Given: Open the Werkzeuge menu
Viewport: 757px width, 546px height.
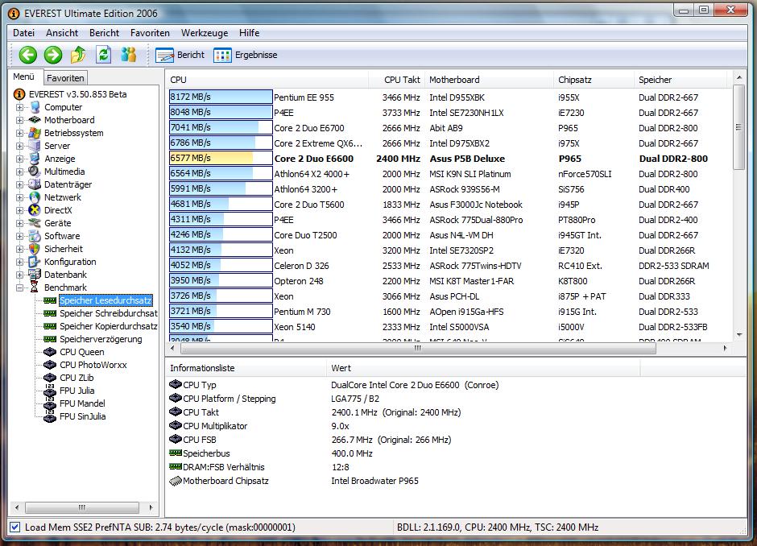Looking at the screenshot, I should 205,33.
